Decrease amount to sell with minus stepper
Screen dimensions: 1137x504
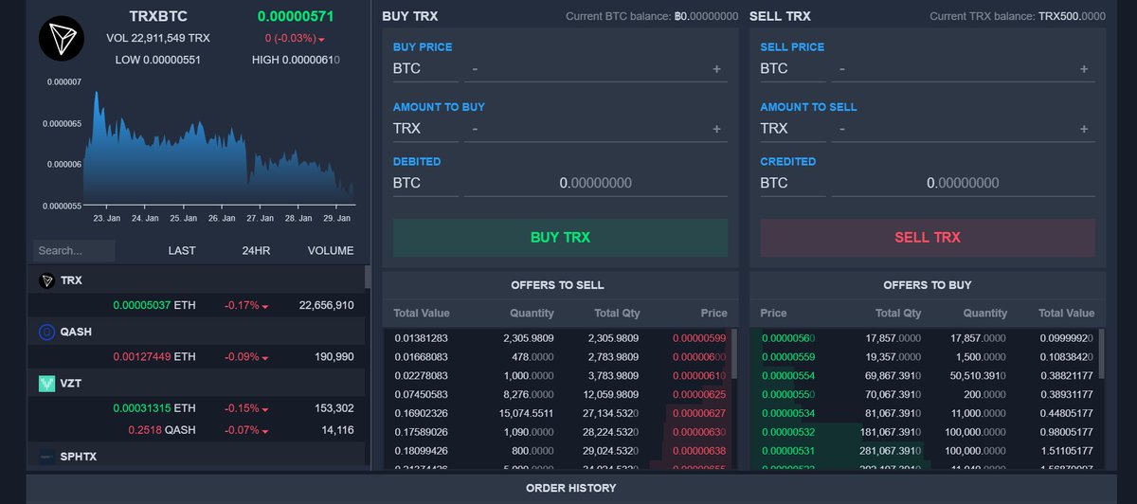pyautogui.click(x=841, y=128)
